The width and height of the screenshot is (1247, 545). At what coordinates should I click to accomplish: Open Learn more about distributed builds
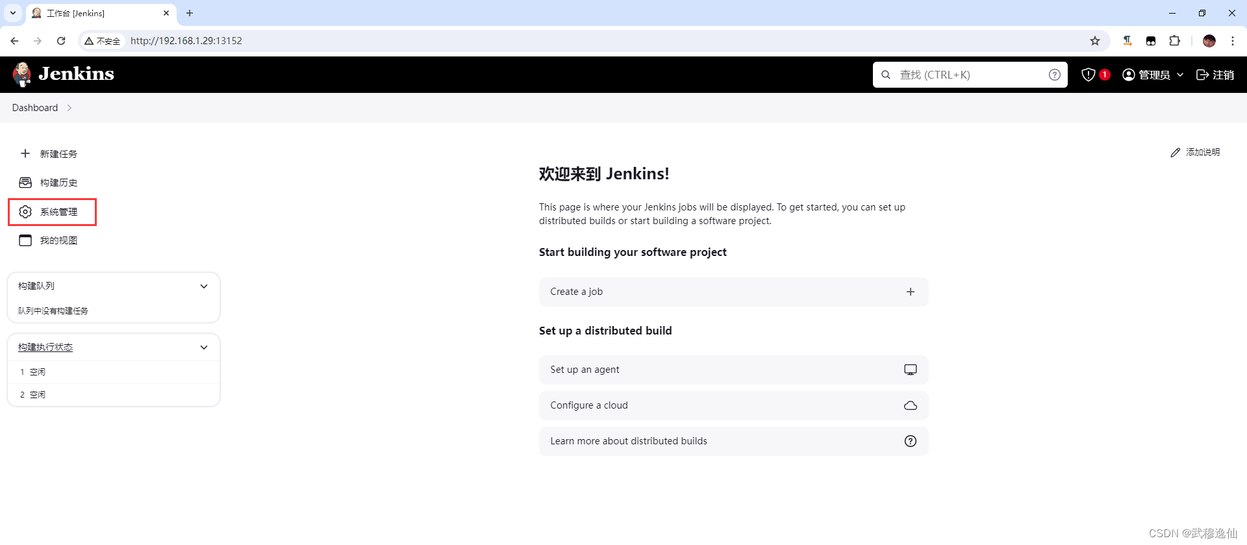click(x=734, y=441)
